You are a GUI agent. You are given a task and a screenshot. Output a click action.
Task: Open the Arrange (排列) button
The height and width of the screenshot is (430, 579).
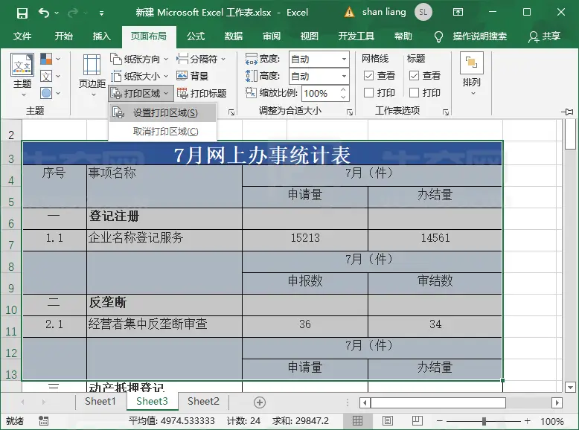[472, 74]
